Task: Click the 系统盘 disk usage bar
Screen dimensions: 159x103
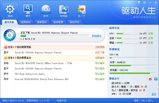Action: (x=133, y=73)
